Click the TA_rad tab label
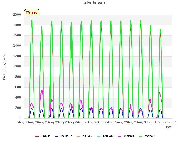 tap(32, 12)
